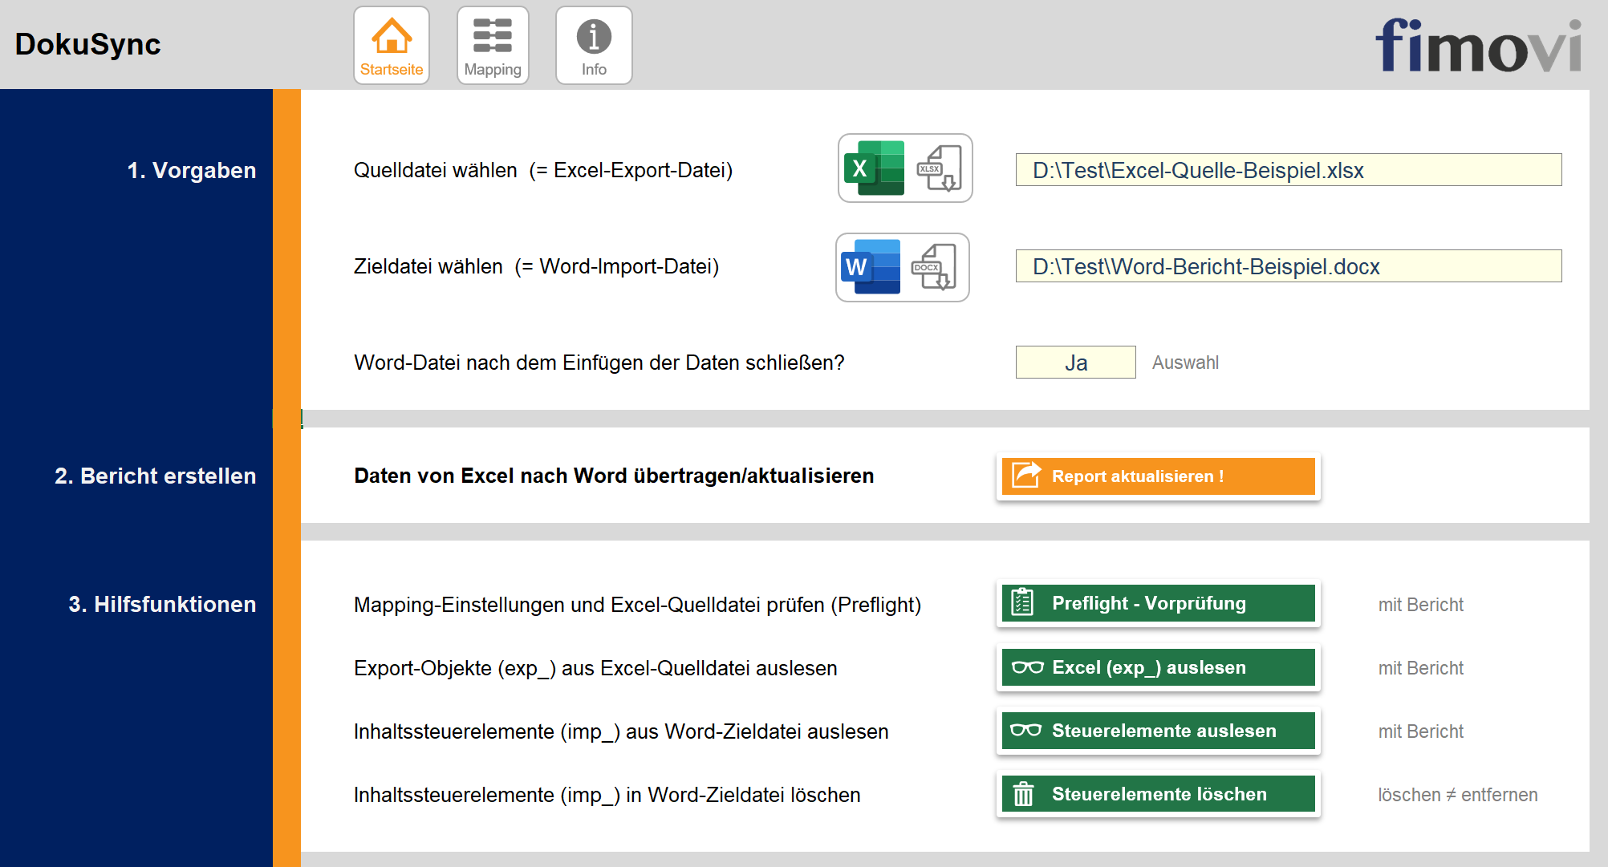Open the Startseite home icon

(392, 46)
